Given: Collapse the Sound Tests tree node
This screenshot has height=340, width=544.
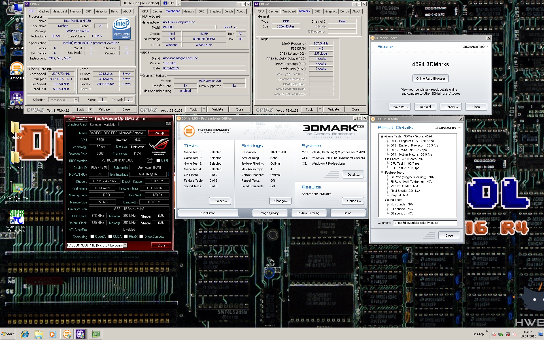Looking at the screenshot, I should click(x=382, y=200).
